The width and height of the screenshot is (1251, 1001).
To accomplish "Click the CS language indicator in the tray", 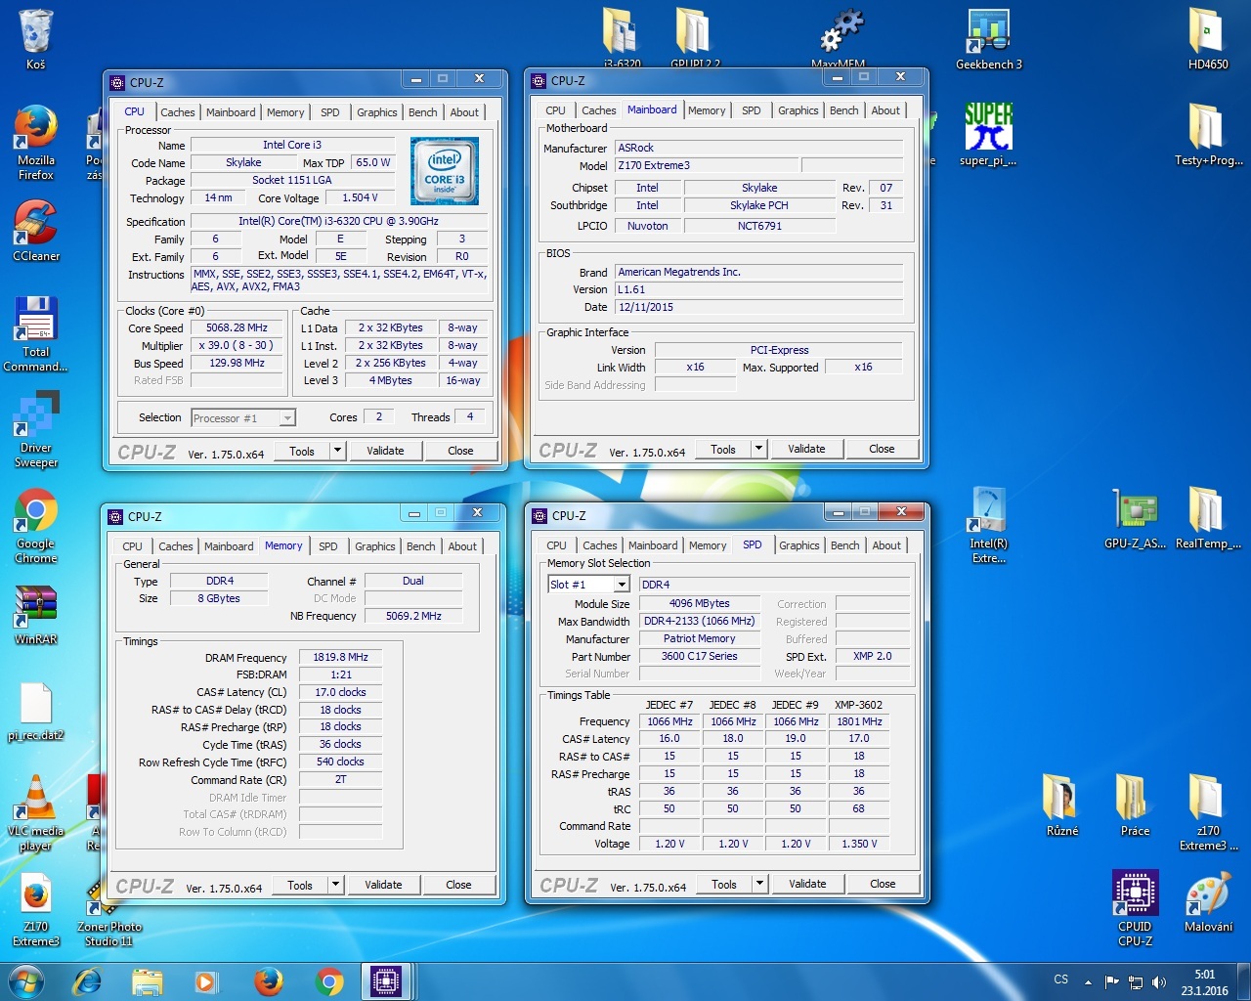I will 1061,979.
